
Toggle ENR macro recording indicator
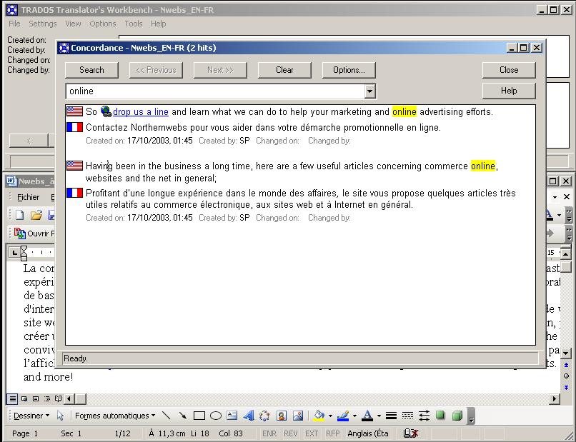pos(269,433)
